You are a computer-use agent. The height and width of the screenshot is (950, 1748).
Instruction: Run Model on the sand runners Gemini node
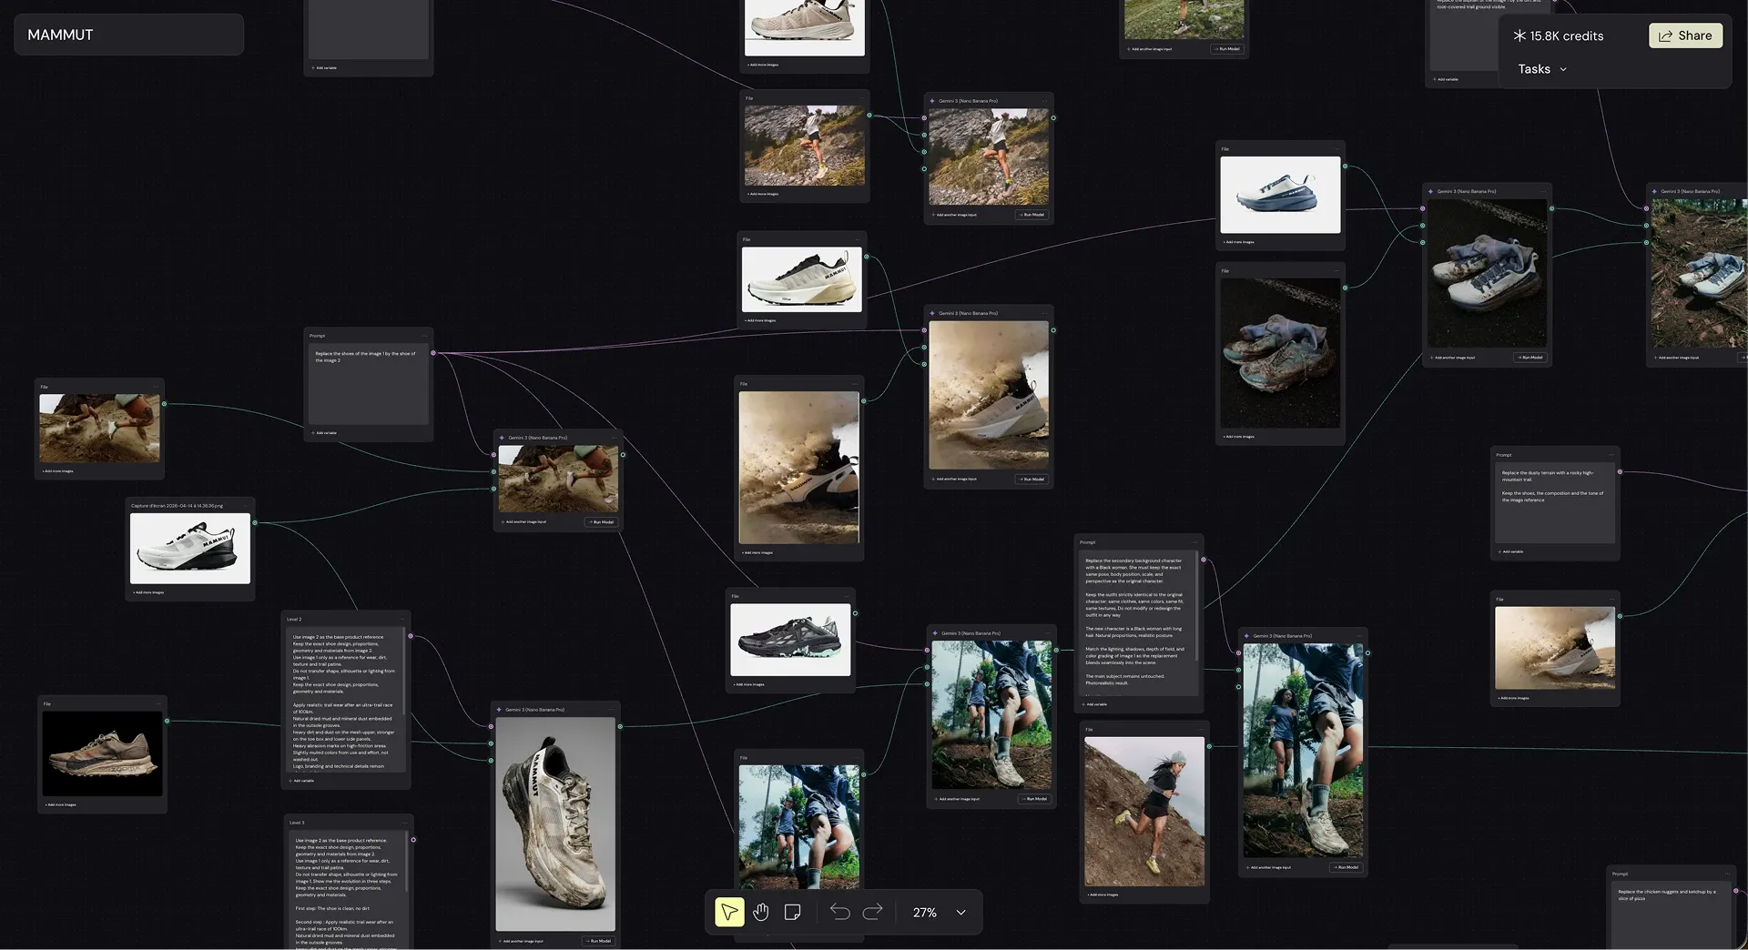coord(601,522)
